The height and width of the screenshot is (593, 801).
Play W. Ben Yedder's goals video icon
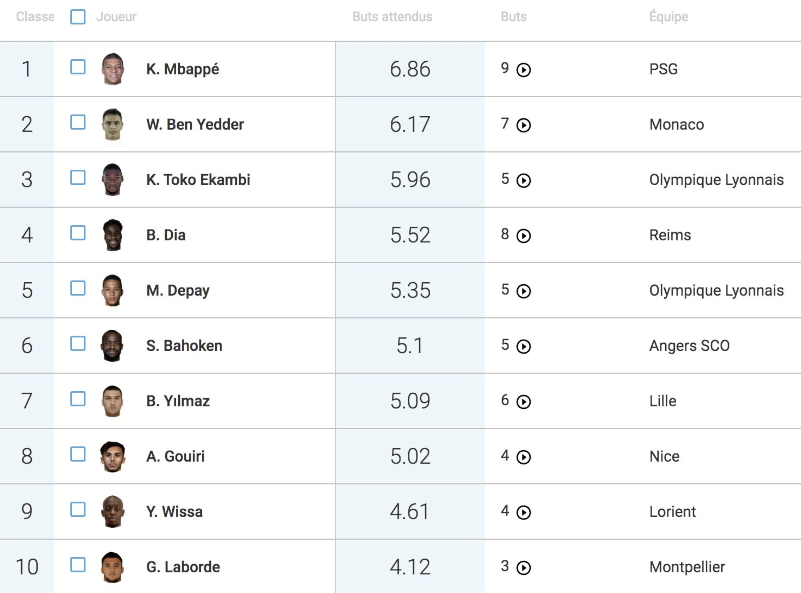523,125
